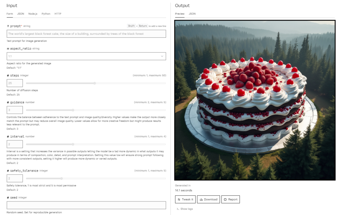Click the guidance slider handle
The height and width of the screenshot is (215, 340).
tap(73, 110)
